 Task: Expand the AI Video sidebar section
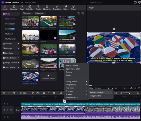11,44
